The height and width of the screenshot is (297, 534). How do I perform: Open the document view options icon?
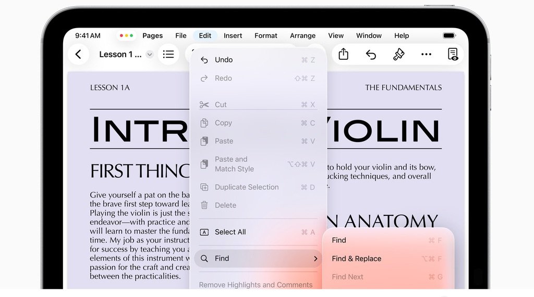tap(453, 55)
